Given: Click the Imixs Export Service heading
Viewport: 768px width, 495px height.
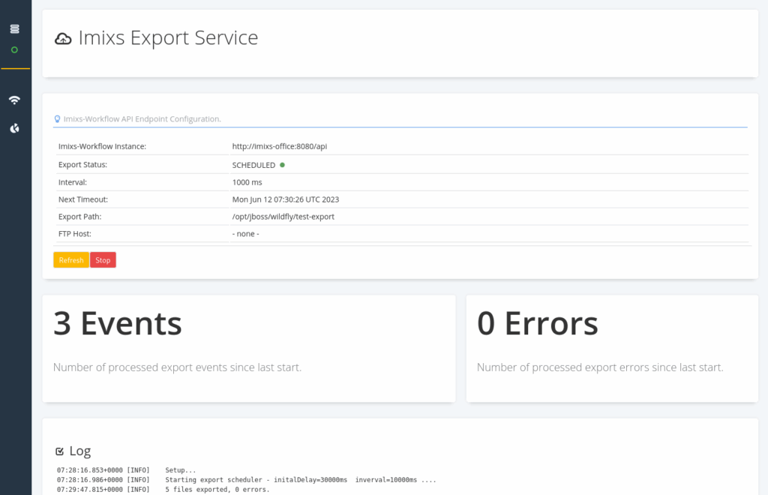Looking at the screenshot, I should (168, 37).
